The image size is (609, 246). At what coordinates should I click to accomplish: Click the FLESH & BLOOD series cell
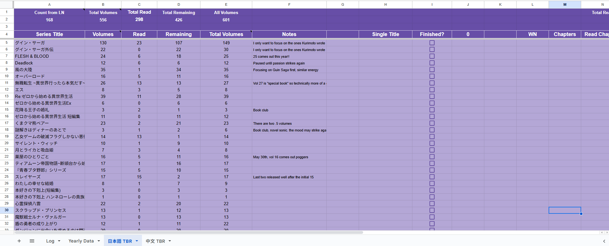[49, 56]
